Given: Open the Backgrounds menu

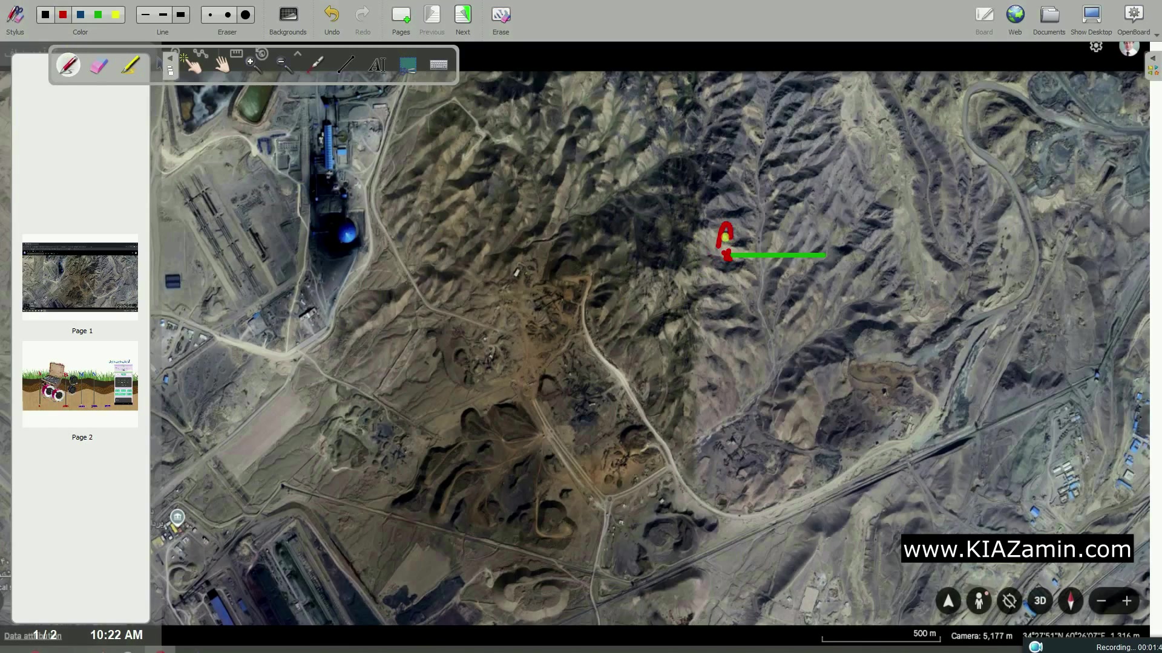Looking at the screenshot, I should (287, 19).
